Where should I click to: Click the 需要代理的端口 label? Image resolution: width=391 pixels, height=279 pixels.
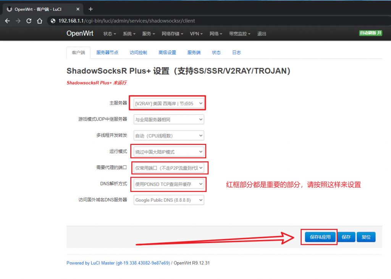tap(112, 167)
